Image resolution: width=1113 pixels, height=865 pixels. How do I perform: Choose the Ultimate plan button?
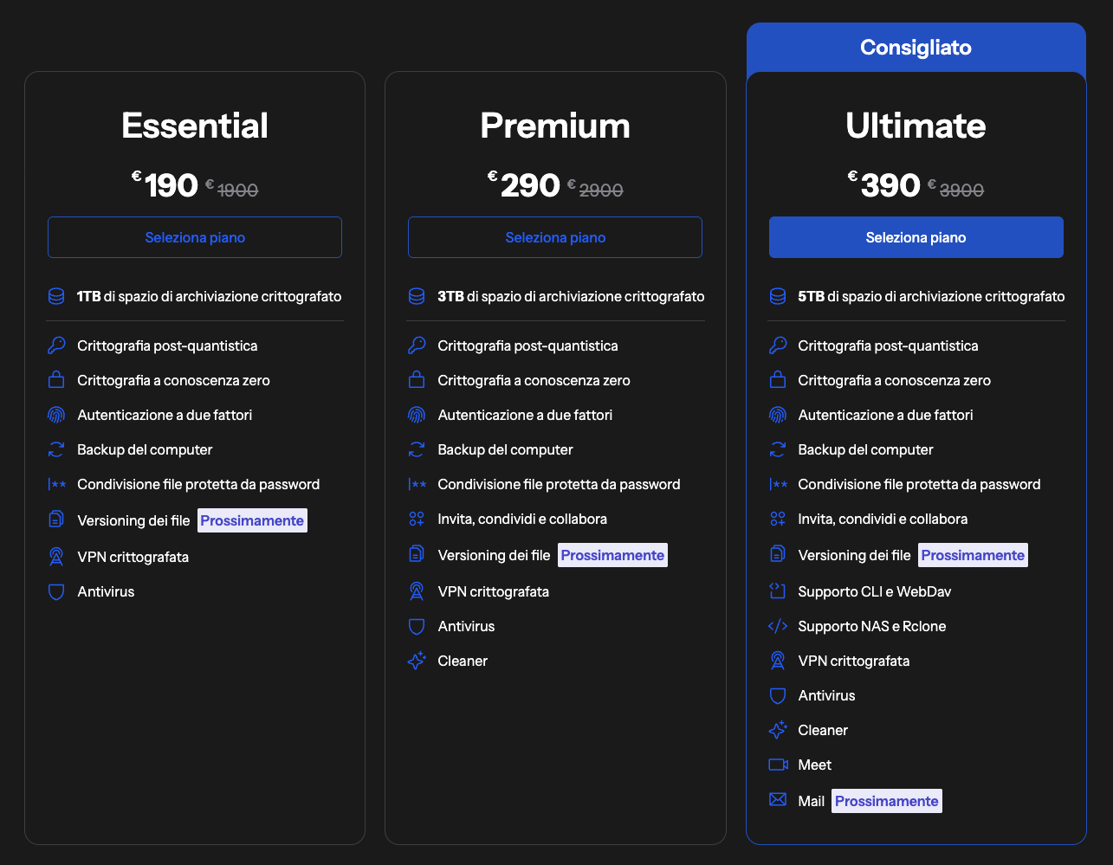click(x=916, y=237)
